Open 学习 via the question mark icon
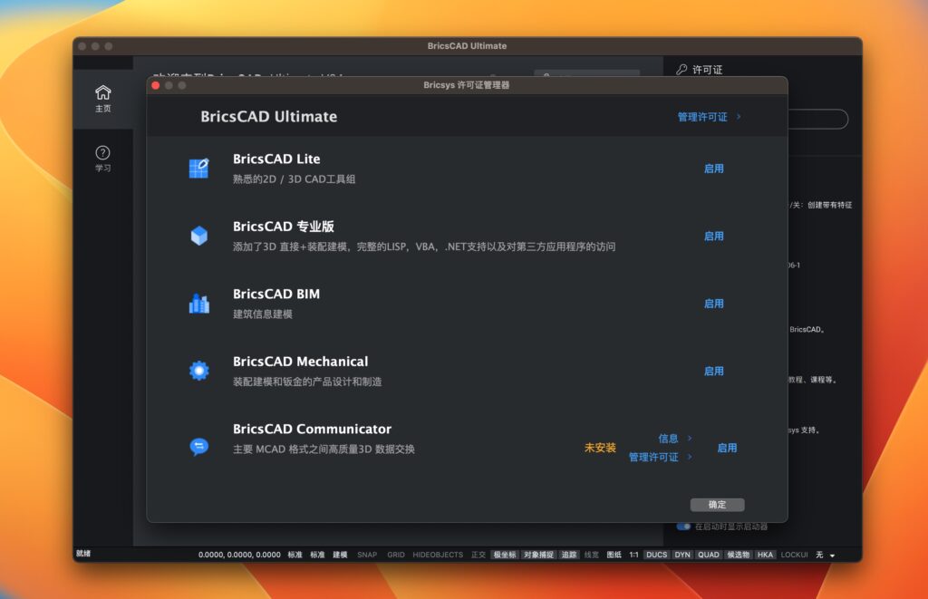 click(x=102, y=152)
